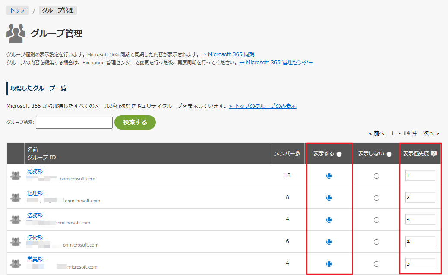Click the group icon in the 総務部 row
This screenshot has height=275, width=448.
pyautogui.click(x=16, y=176)
